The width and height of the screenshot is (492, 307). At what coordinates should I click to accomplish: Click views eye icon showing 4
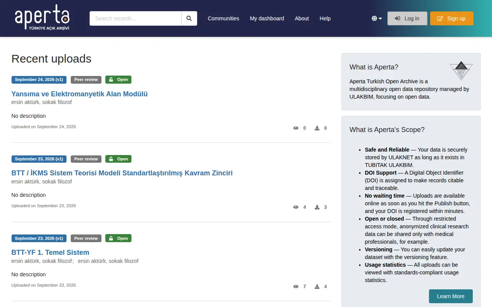click(296, 207)
